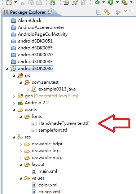Screen dimensions: 136x194
Task: Open the Run configurations dropdown arrow
Action: pyautogui.click(x=117, y=2)
